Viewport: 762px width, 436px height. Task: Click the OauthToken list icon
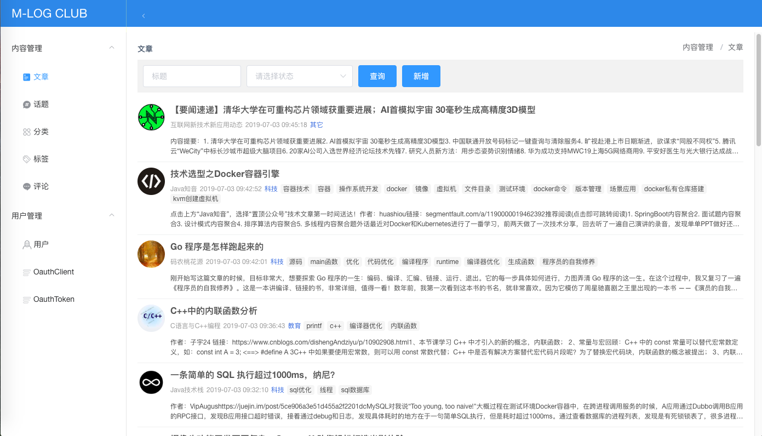(26, 299)
